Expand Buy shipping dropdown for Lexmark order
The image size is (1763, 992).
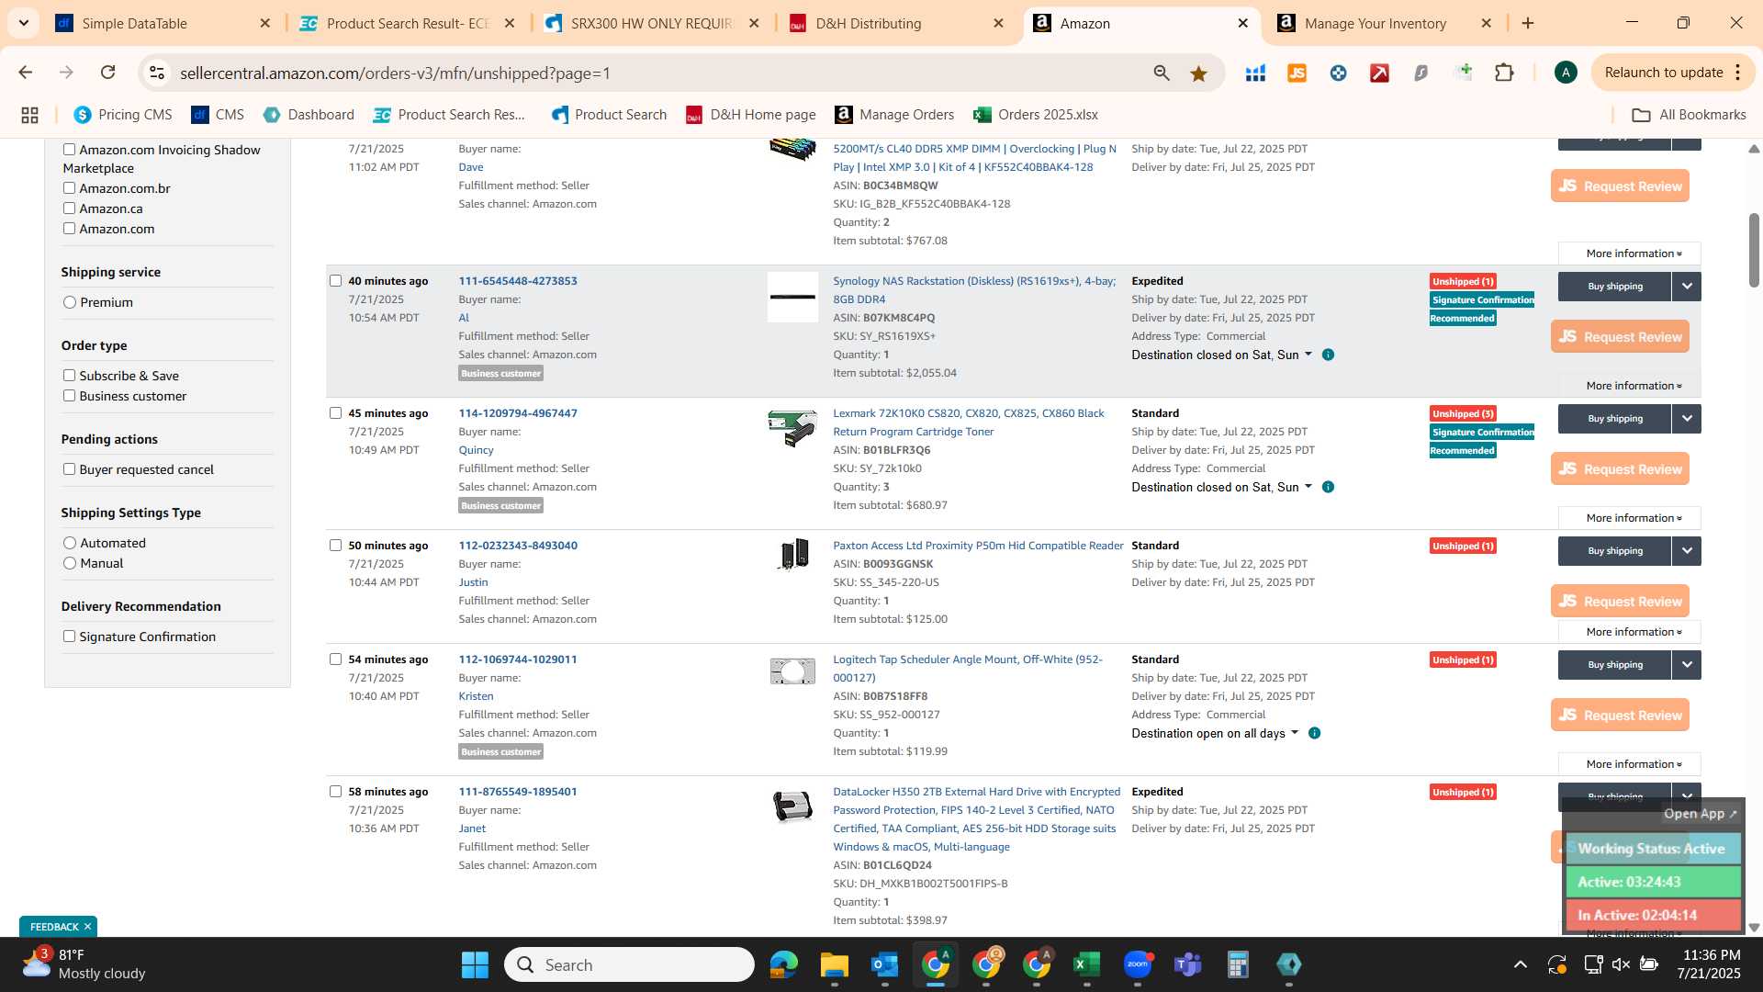1687,419
